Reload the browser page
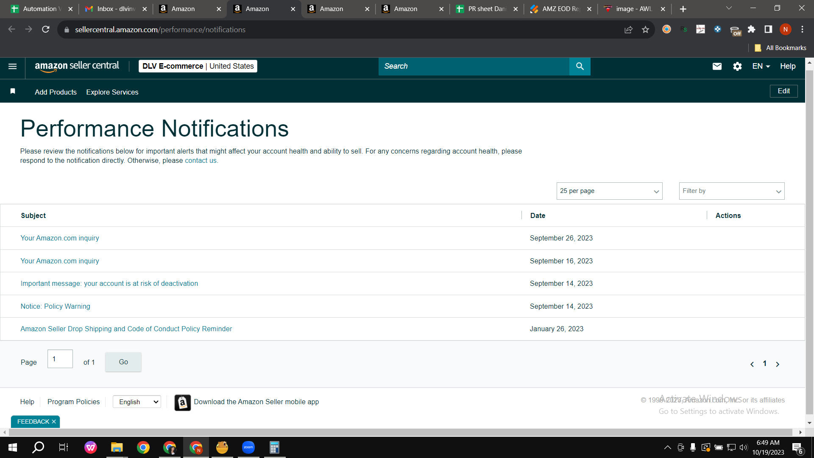Viewport: 814px width, 458px height. 46,29
